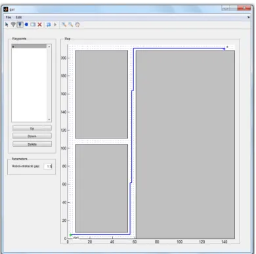Click the Down button under Waypoints
The width and height of the screenshot is (256, 254).
click(32, 136)
